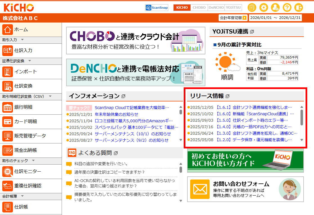
Task: Click the documents icon in header
Action: [252, 8]
